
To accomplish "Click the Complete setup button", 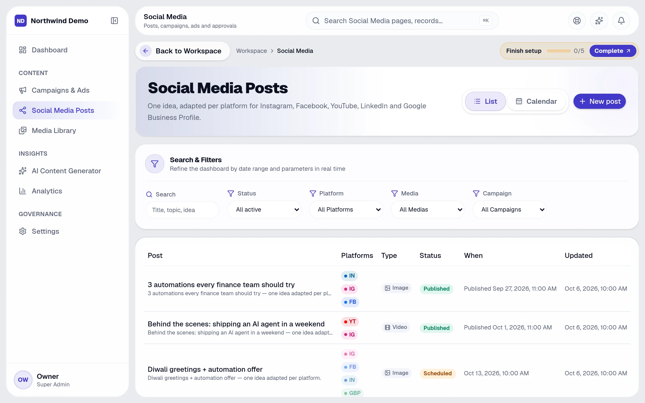I will 612,51.
